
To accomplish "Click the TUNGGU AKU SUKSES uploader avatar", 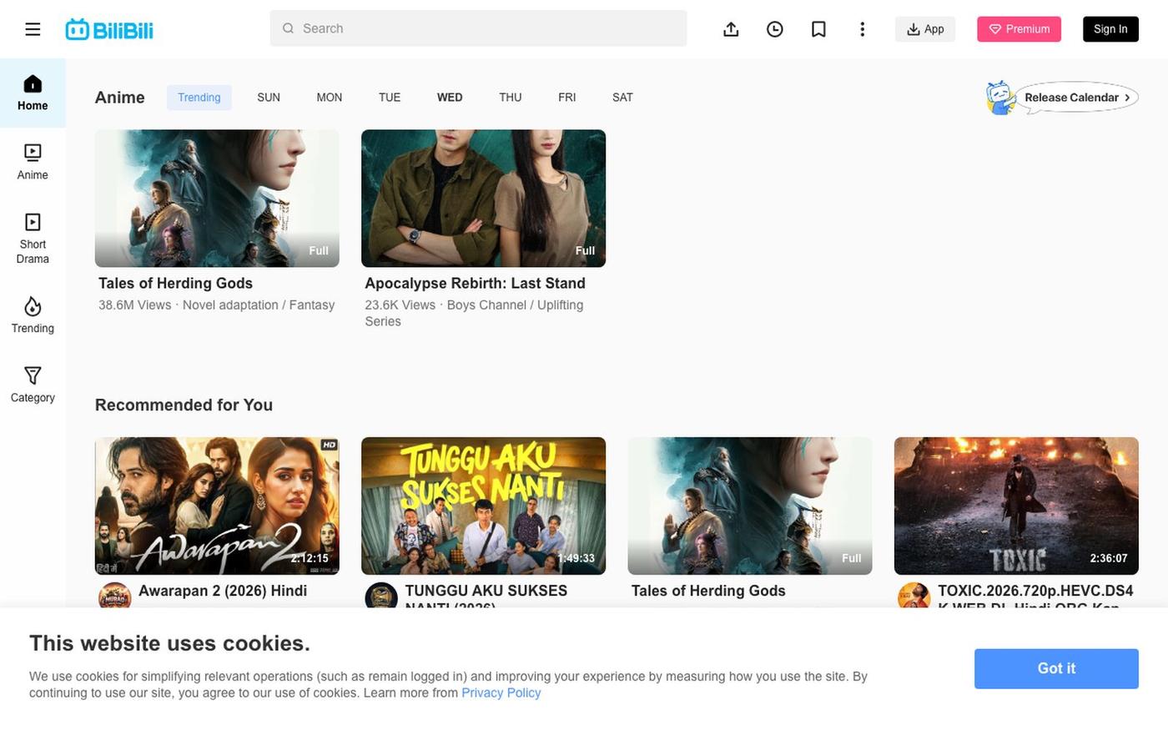I will point(381,597).
